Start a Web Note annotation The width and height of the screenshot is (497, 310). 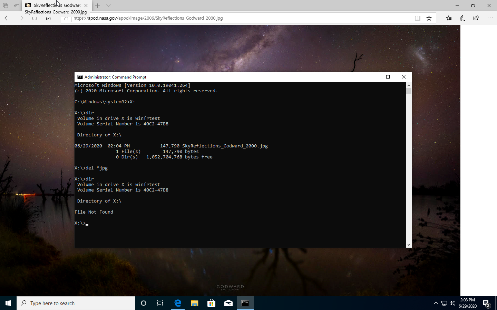462,18
